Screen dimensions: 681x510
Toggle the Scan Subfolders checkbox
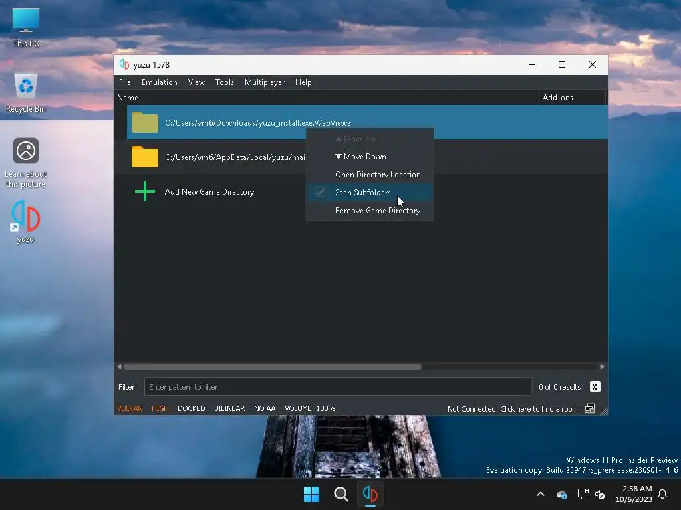320,192
